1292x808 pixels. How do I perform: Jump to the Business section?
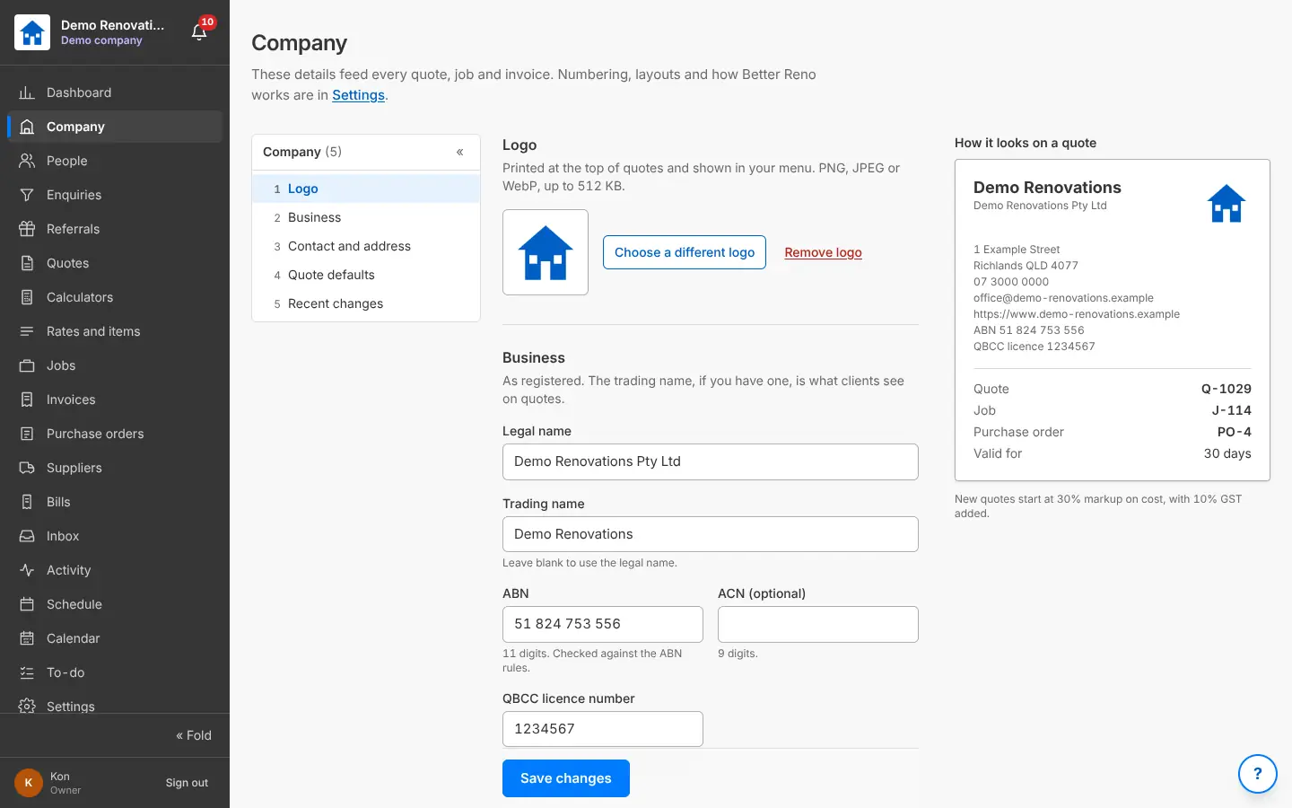[x=366, y=217]
